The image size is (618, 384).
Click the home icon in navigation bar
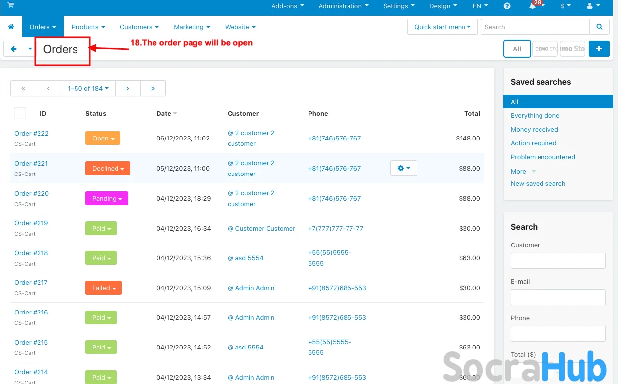pyautogui.click(x=11, y=27)
